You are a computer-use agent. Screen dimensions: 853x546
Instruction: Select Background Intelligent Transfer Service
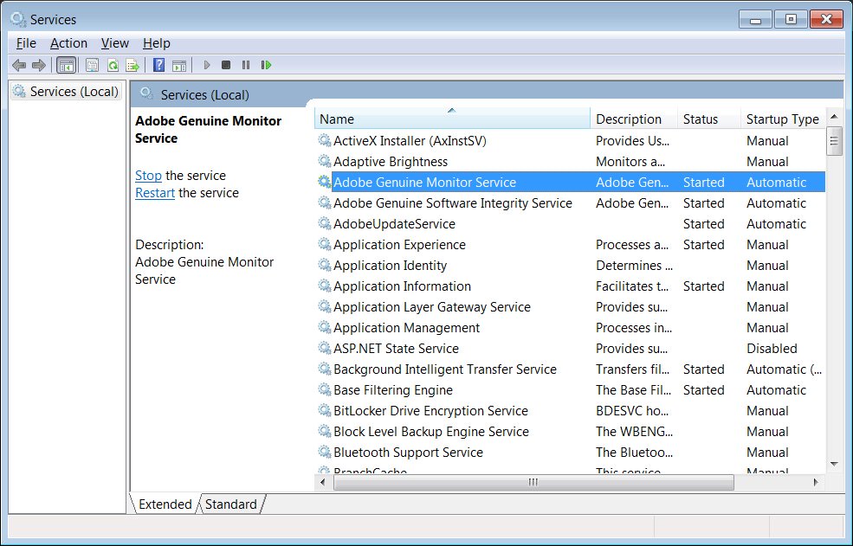445,369
